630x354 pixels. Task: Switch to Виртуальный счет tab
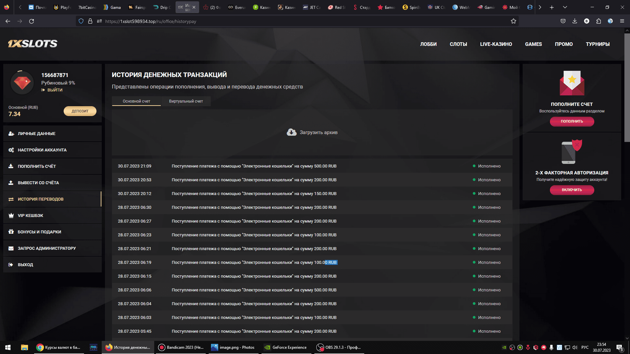pos(186,101)
